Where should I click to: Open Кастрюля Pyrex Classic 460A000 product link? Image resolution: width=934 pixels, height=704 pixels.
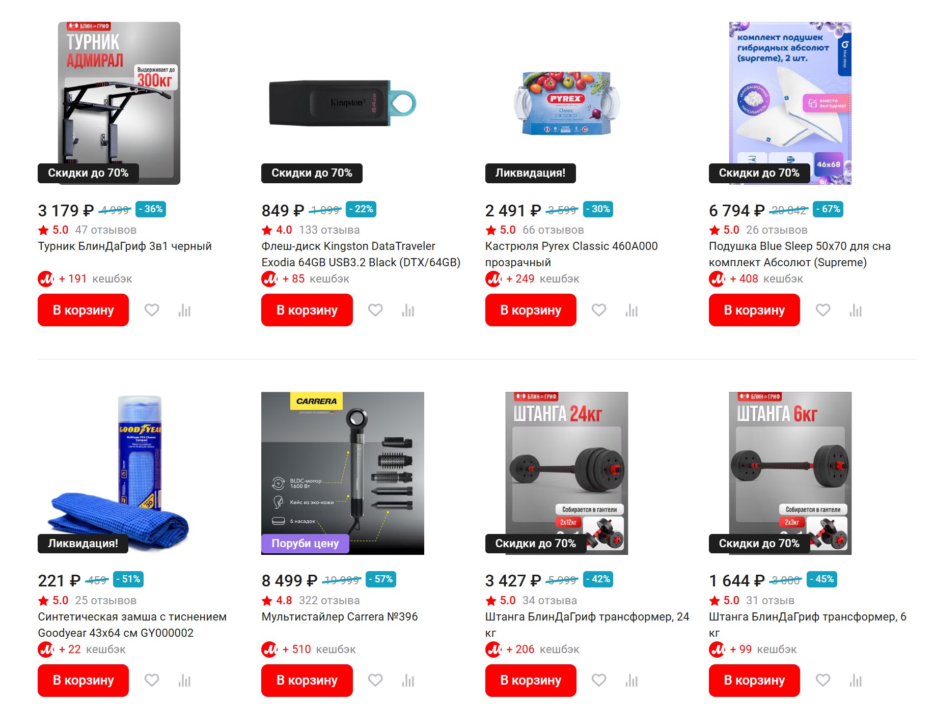tap(571, 254)
